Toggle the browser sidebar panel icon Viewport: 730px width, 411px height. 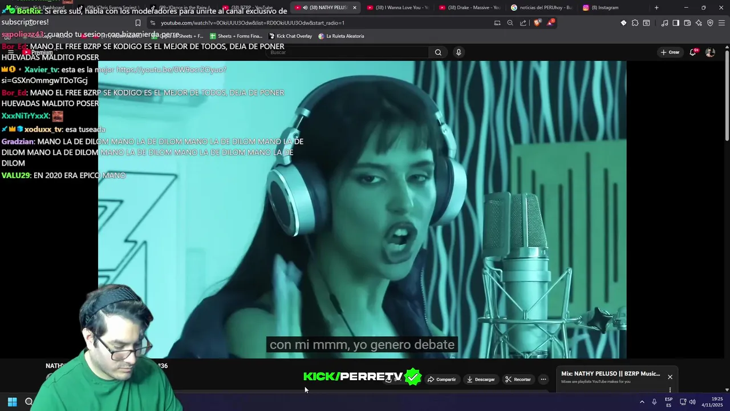click(x=676, y=23)
